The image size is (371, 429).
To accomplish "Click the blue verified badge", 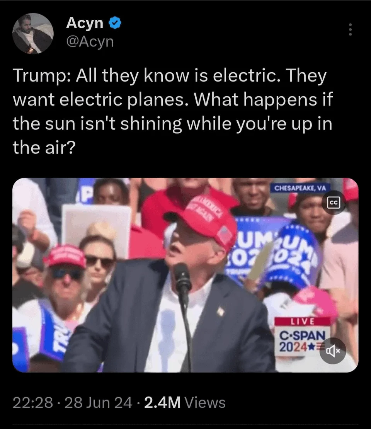I will tap(115, 23).
